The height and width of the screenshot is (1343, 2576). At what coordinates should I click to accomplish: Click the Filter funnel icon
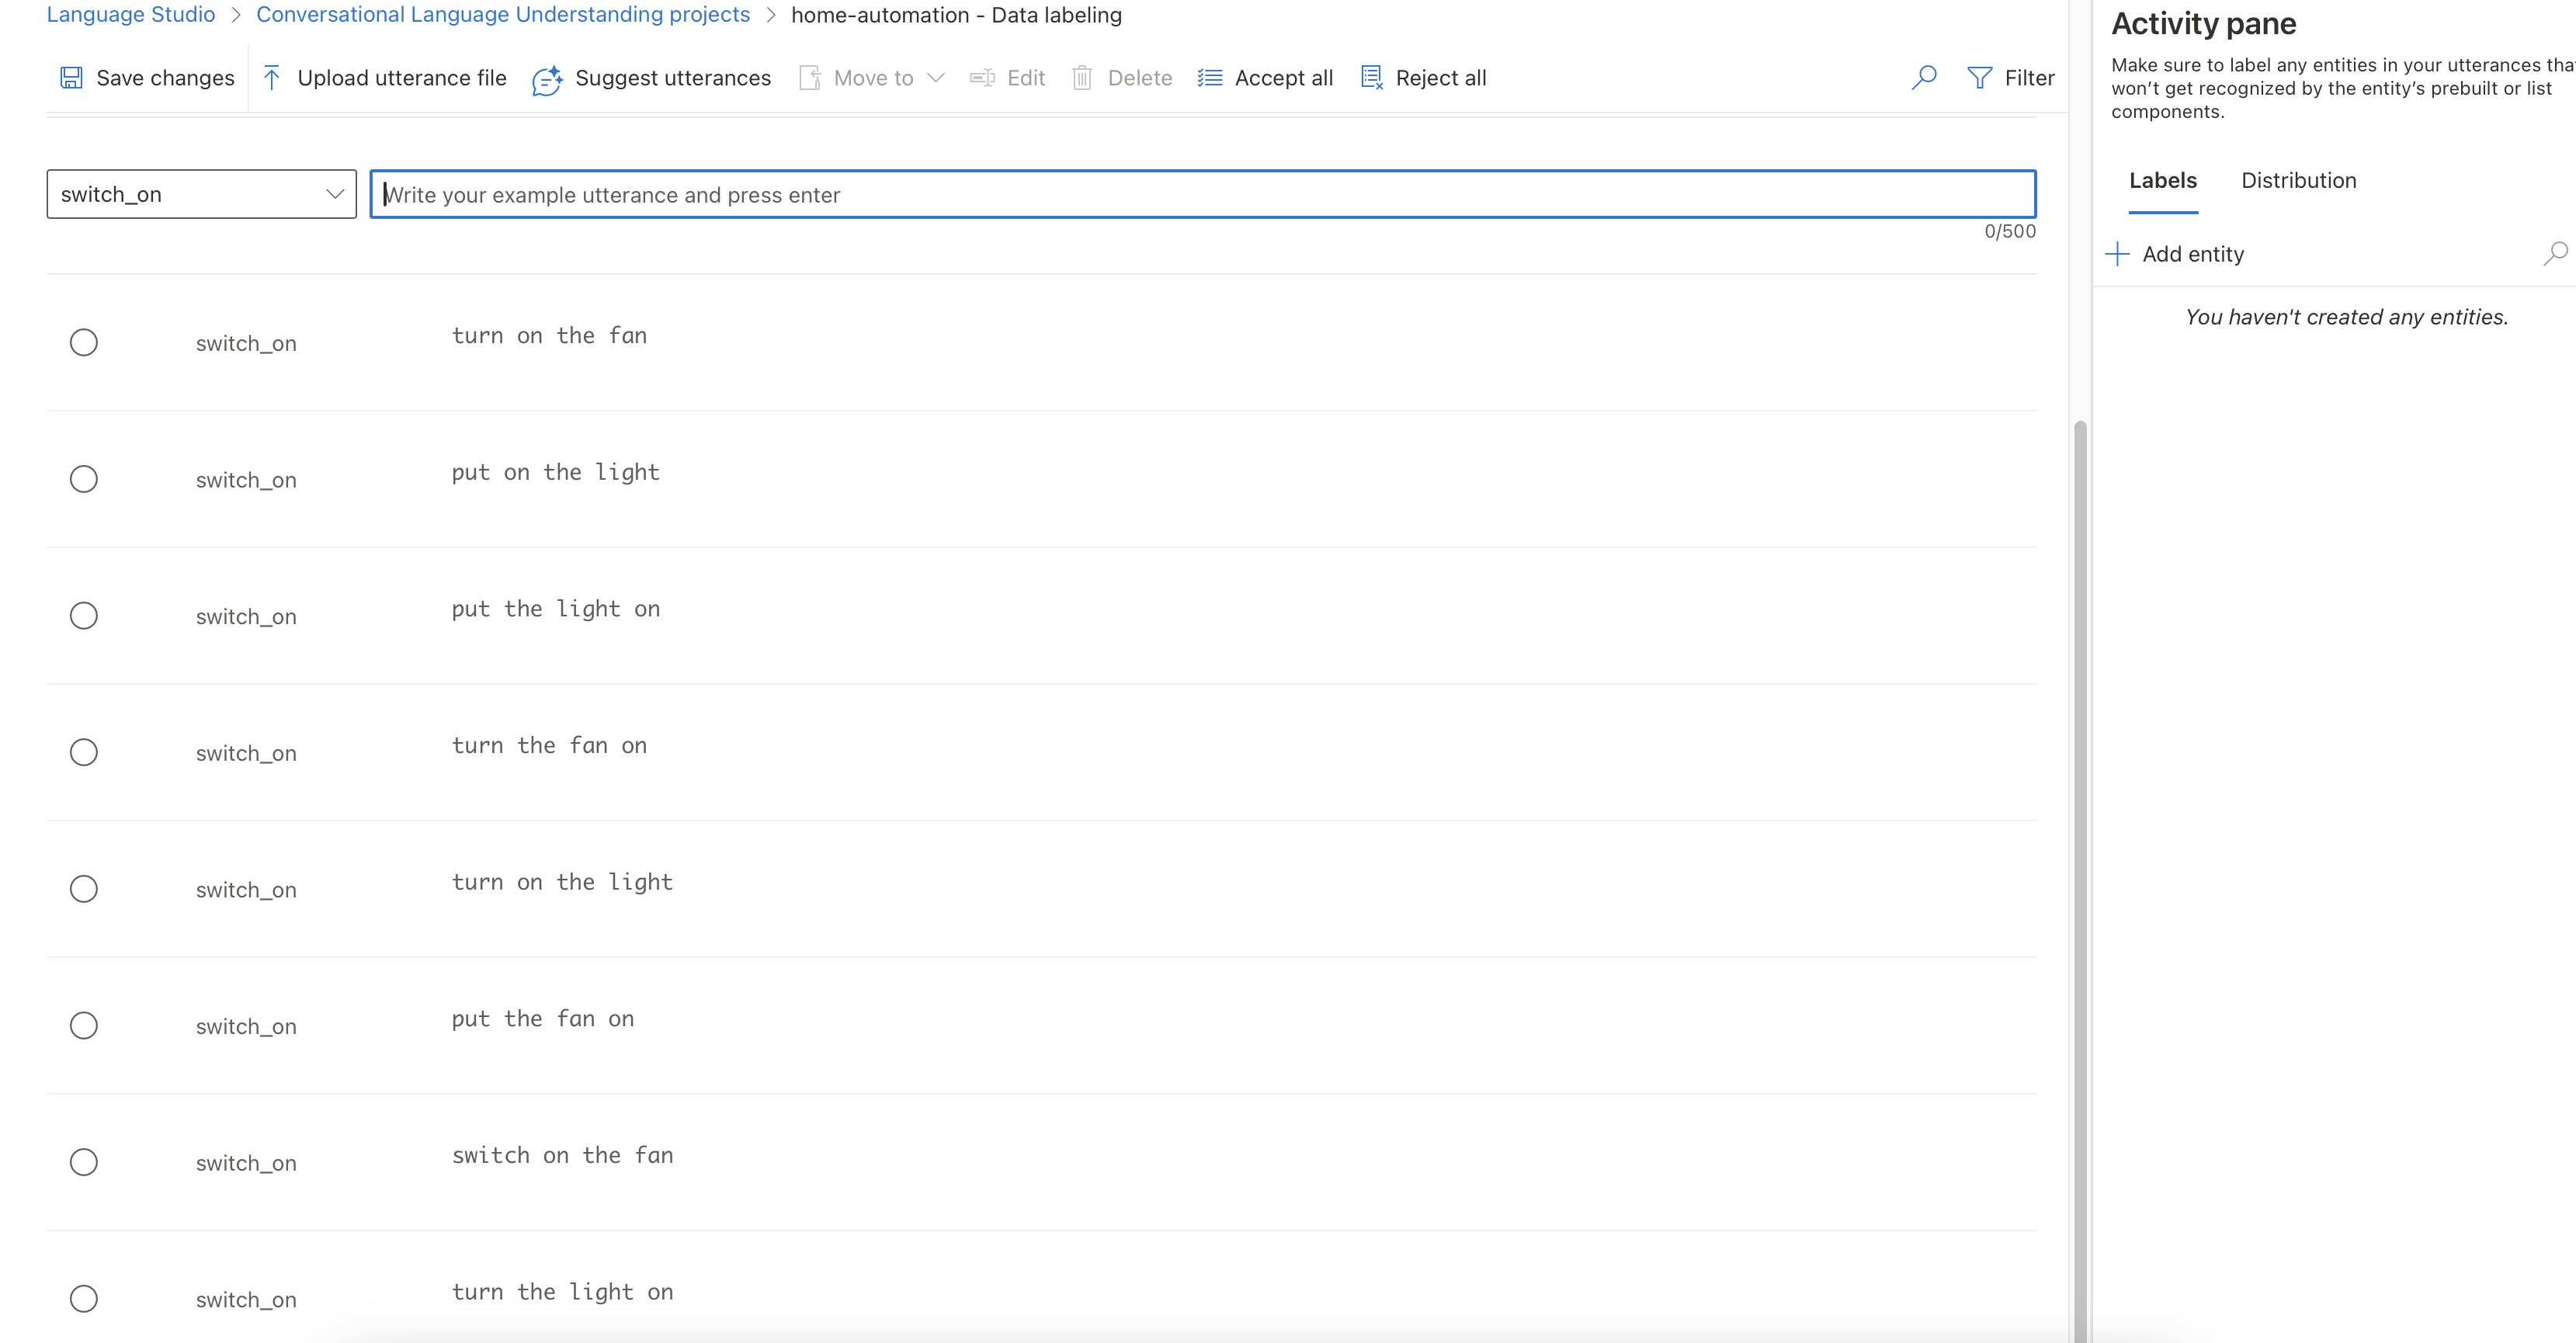click(x=1979, y=78)
